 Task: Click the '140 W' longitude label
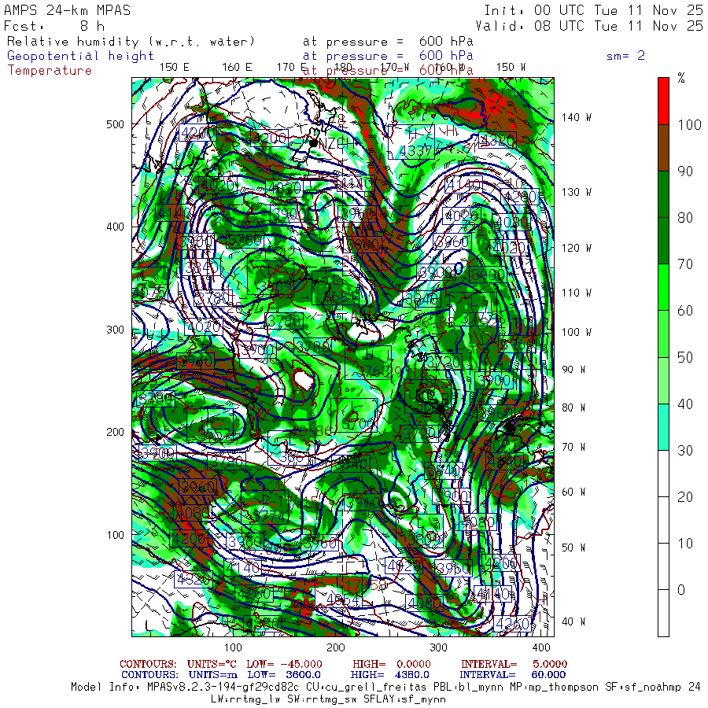[577, 117]
